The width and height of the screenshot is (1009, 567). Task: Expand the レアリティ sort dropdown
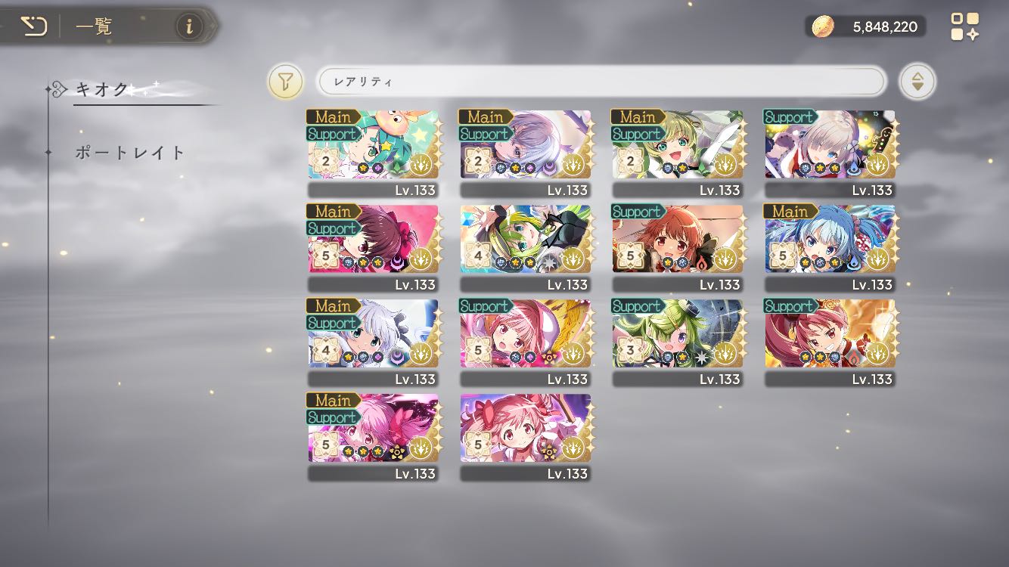[x=601, y=82]
